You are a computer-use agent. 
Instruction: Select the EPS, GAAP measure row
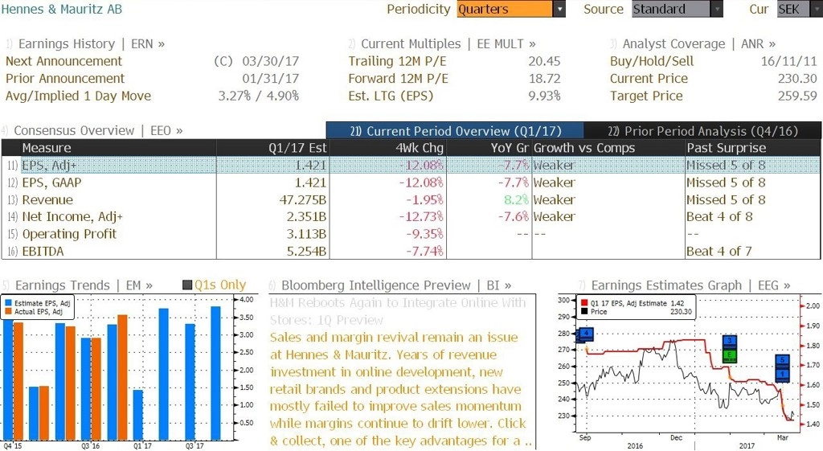[x=411, y=182]
